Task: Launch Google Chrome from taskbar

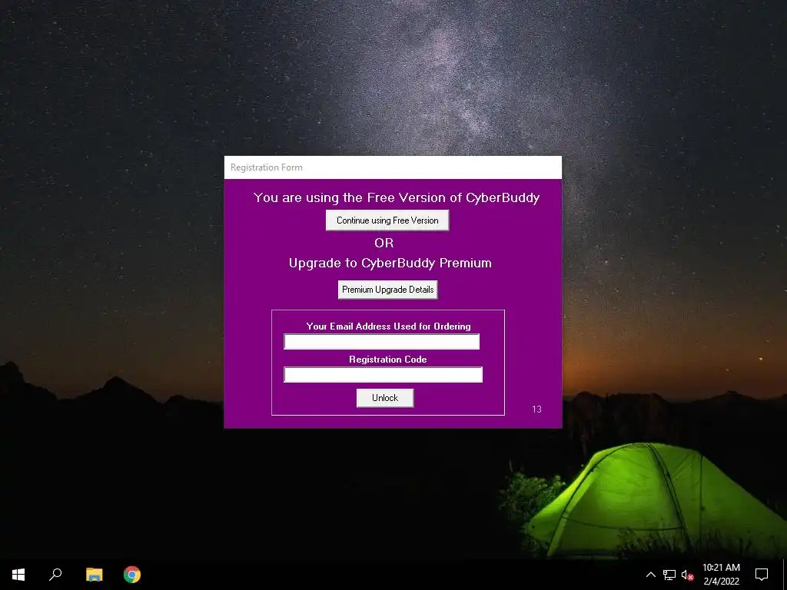Action: 132,575
